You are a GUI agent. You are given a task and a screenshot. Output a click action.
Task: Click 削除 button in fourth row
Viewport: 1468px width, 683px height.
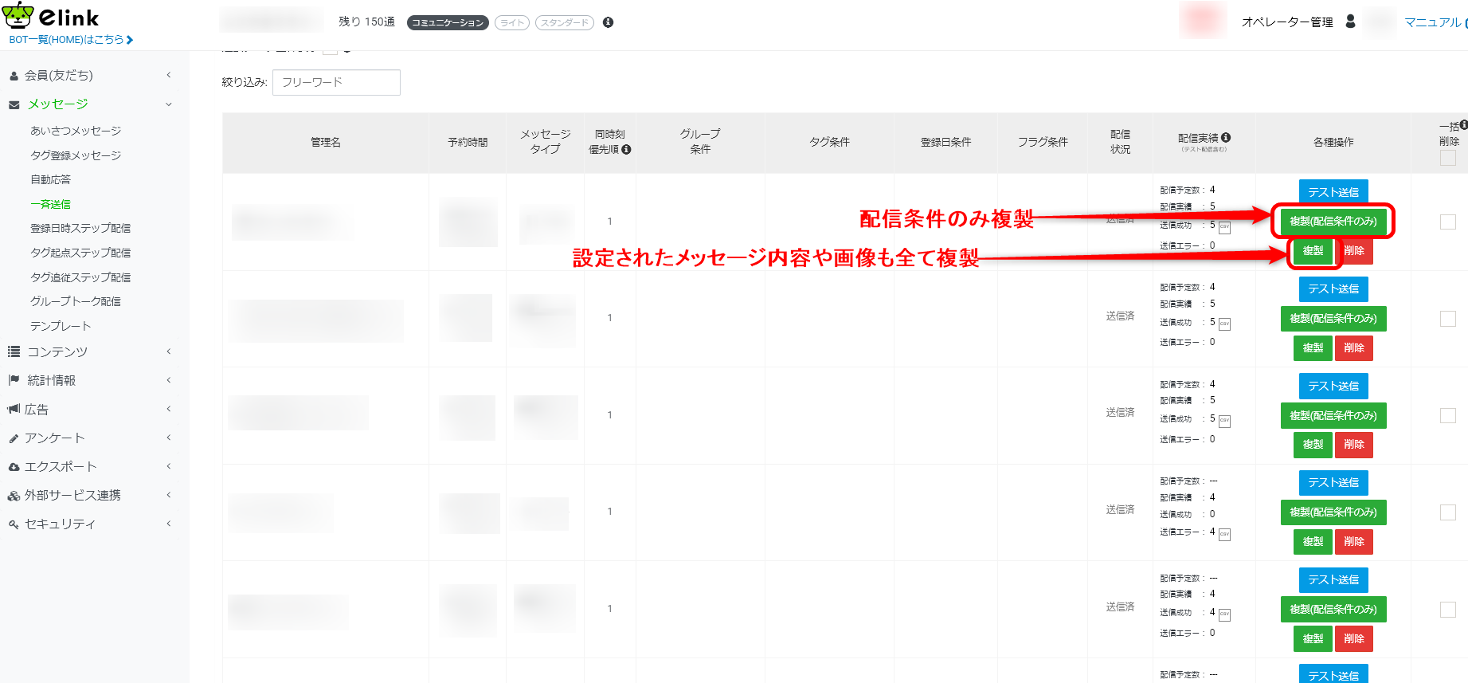[x=1354, y=542]
